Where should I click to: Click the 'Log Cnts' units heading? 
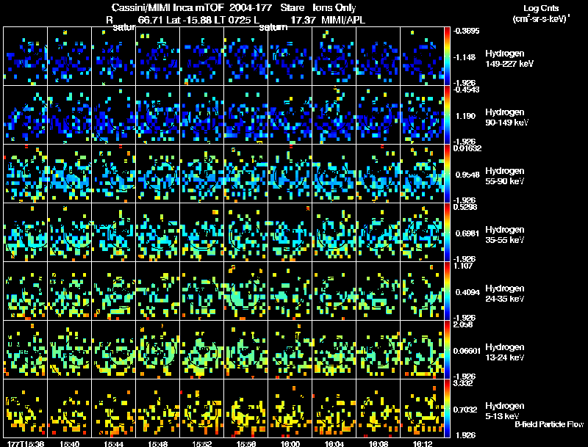[541, 8]
